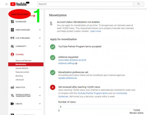The image size is (147, 115).
Task: Select the Monetization submenu item
Action: click(x=26, y=64)
